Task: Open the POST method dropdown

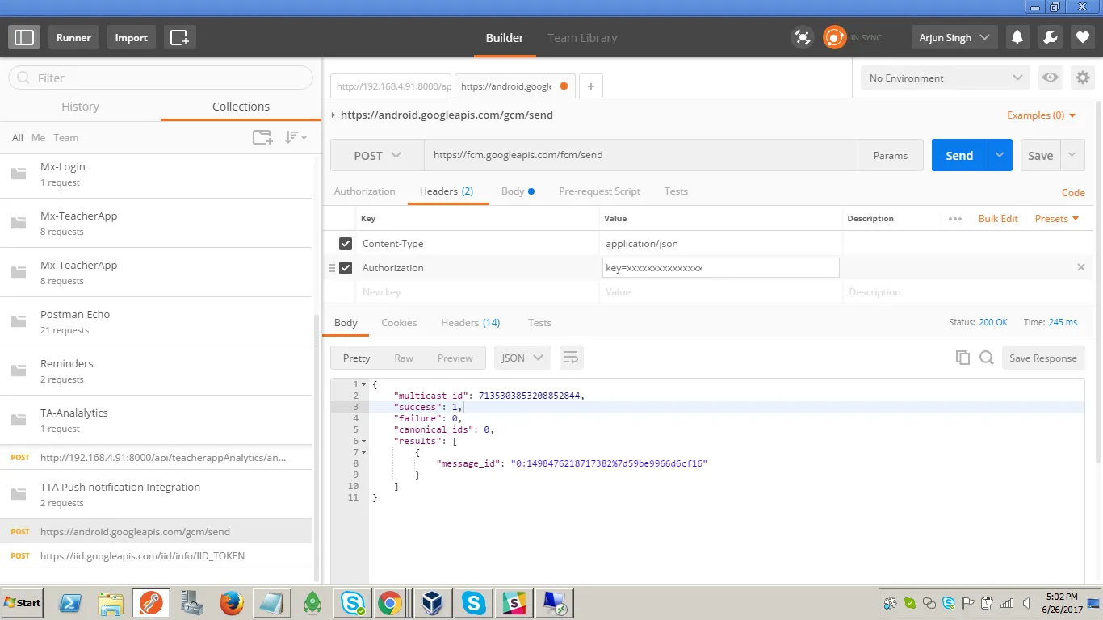Action: 377,156
